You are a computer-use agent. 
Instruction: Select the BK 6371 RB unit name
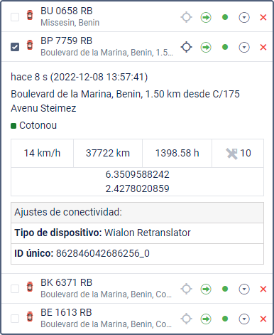pos(67,282)
